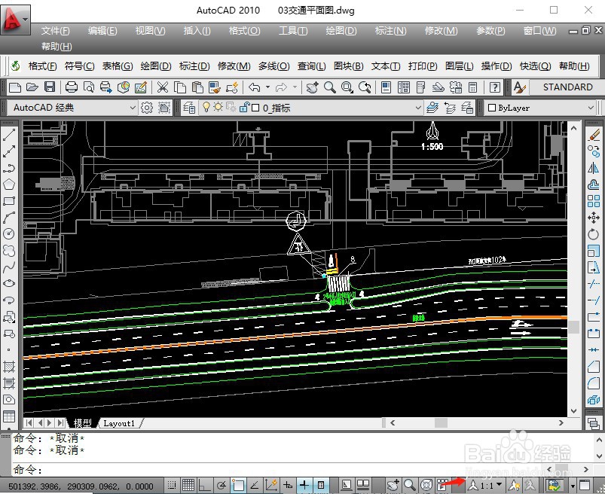Select the Circle draw tool
The height and width of the screenshot is (494, 605).
pos(9,233)
